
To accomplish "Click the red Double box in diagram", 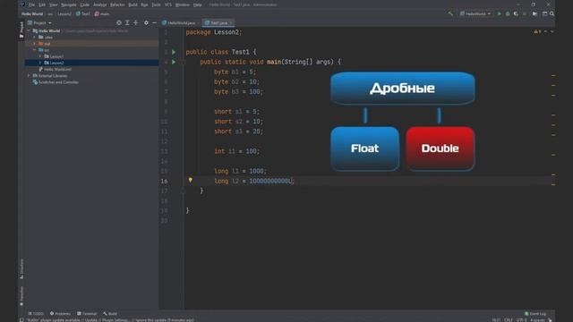I will (440, 148).
